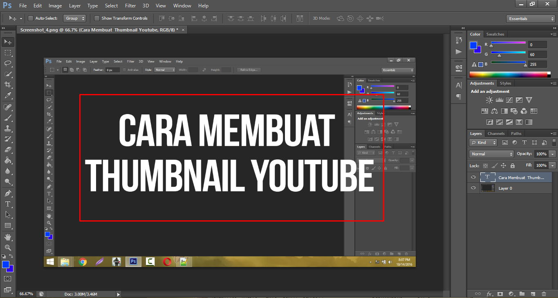This screenshot has width=558, height=298.
Task: Open layer styles with the fx button
Action: 489,294
